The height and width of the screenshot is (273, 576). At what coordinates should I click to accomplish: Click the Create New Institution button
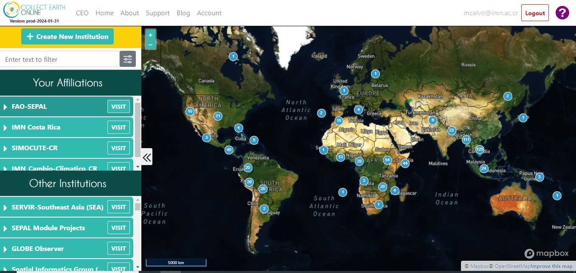[x=67, y=37]
